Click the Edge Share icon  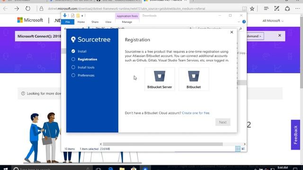point(287,8)
